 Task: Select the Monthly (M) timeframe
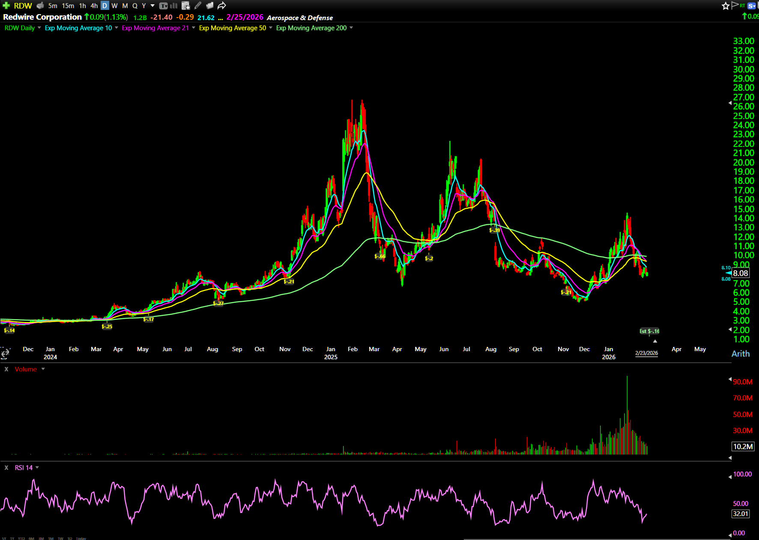(125, 6)
